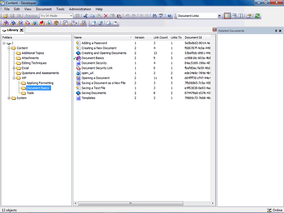284x213 pixels.
Task: Click the magnifier search-globe toolbar icon
Action: (x=119, y=16)
